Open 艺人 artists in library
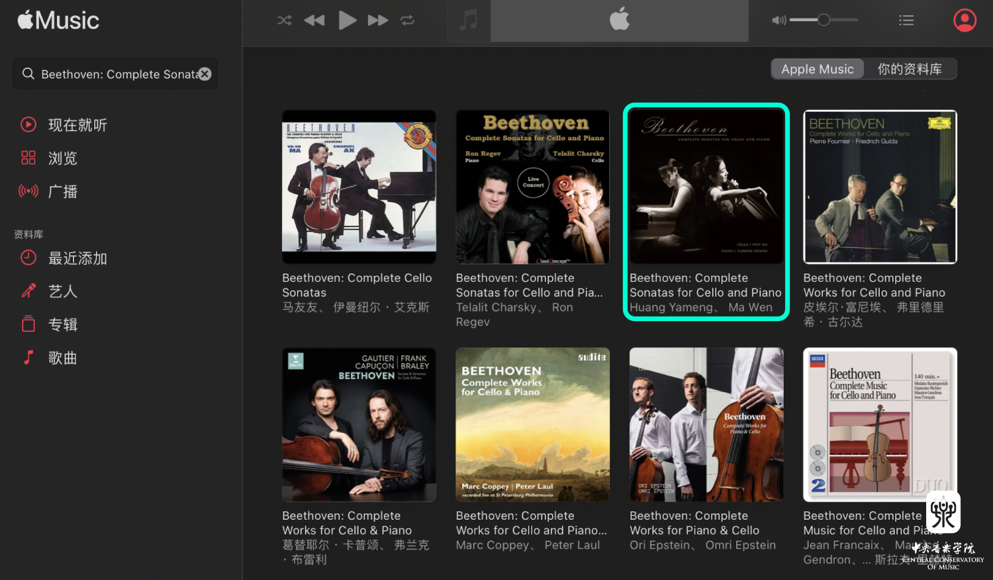The image size is (993, 580). tap(63, 291)
